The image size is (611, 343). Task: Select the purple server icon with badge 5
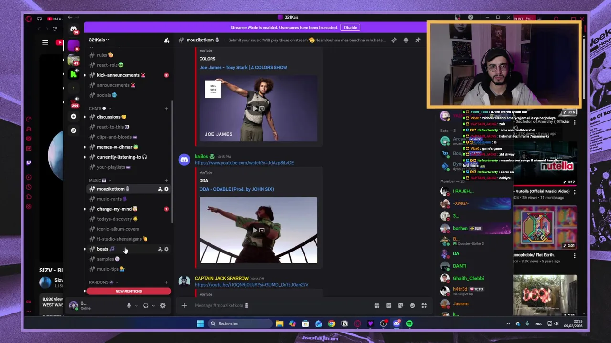point(74,46)
